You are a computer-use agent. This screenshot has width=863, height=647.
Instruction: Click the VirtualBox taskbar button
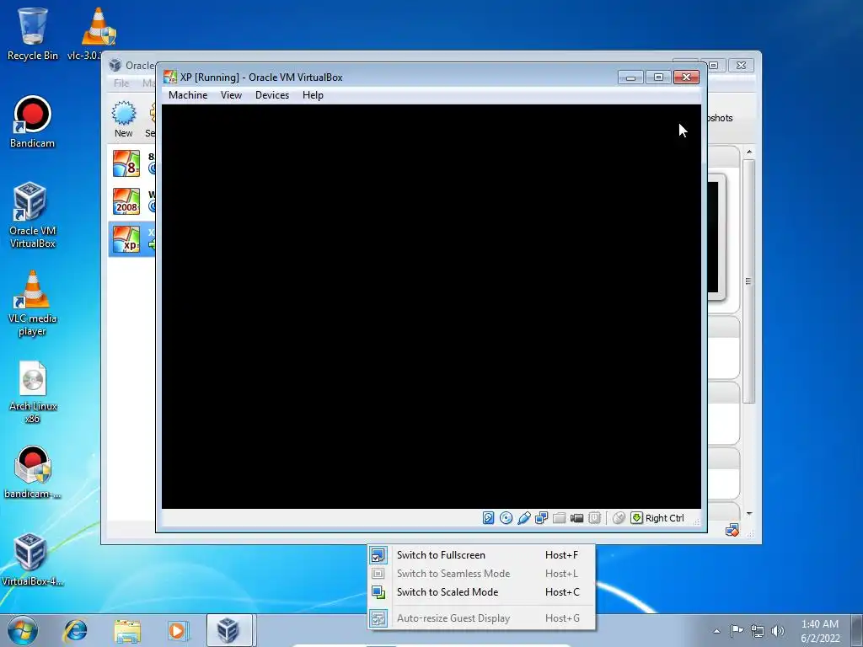click(229, 630)
